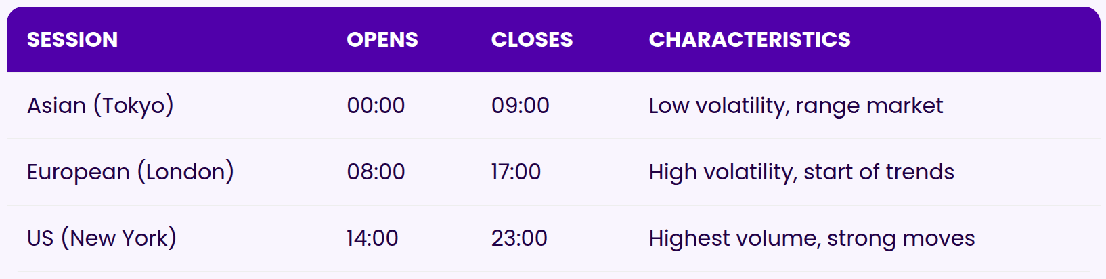Click the SESSION column header
The height and width of the screenshot is (279, 1106).
[72, 40]
